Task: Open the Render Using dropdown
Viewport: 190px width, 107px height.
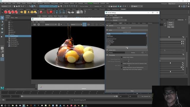Action: pos(120,20)
